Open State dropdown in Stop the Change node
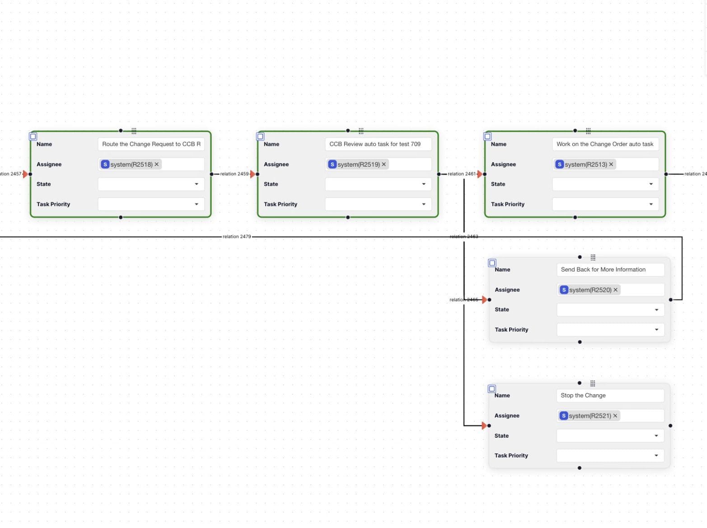The width and height of the screenshot is (707, 528). click(610, 436)
